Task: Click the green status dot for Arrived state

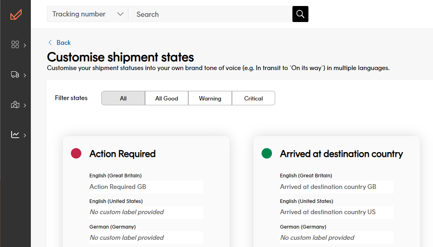Action: (x=267, y=153)
